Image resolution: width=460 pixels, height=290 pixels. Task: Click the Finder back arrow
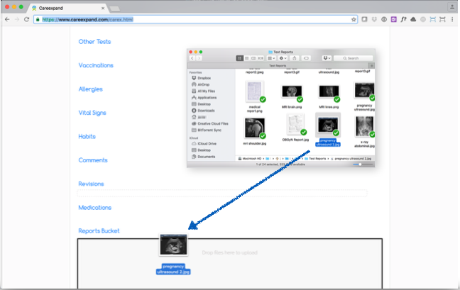[x=192, y=57]
